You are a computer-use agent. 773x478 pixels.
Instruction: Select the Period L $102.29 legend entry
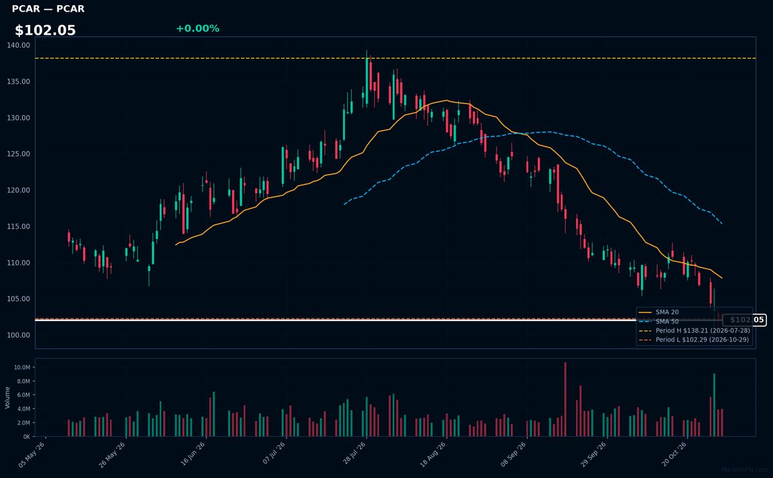(693, 339)
